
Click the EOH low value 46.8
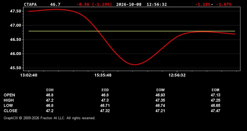pos(50,105)
